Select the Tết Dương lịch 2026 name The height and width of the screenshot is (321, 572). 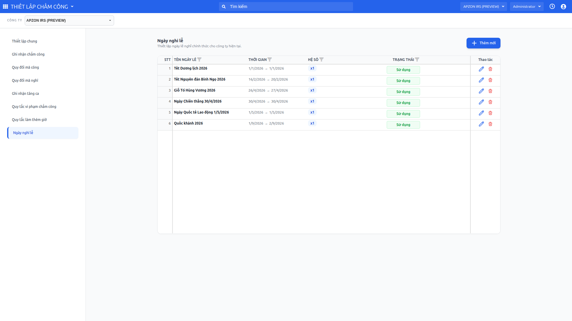tap(191, 68)
